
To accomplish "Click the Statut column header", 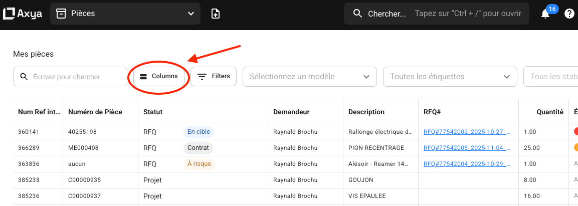I will click(153, 112).
